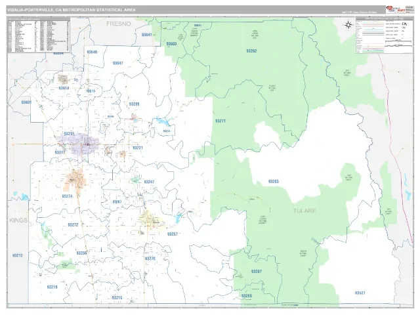
Task: Select ZIP code 93615 label
Action: click(x=91, y=91)
